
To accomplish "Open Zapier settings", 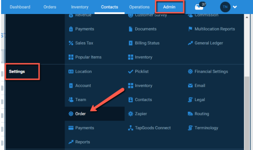I will (x=141, y=114).
